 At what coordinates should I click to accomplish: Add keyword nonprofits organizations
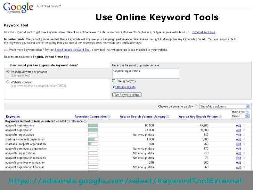[238, 153]
